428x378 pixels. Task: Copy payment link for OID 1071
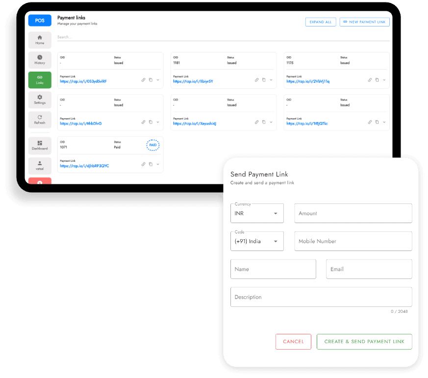click(151, 164)
